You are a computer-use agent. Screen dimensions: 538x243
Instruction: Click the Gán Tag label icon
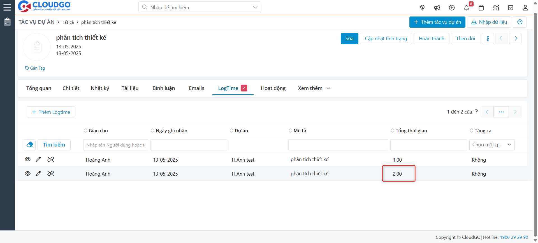pos(27,68)
